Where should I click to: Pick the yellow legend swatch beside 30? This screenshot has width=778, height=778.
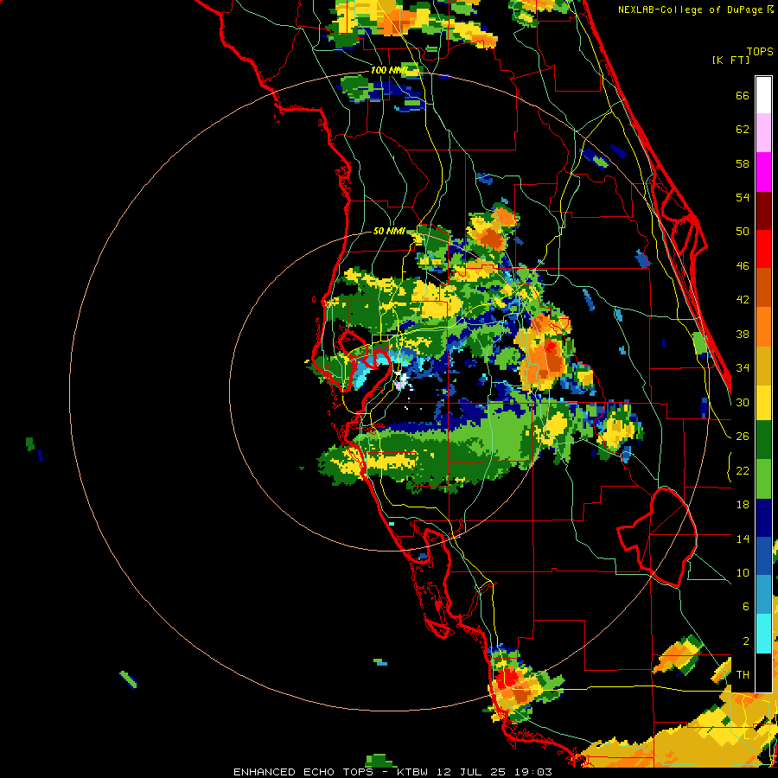point(763,402)
